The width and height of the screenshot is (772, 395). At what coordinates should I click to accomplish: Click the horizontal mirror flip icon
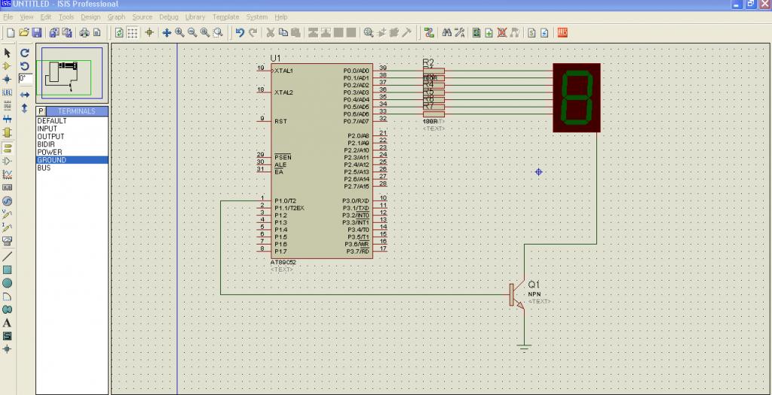pos(24,95)
